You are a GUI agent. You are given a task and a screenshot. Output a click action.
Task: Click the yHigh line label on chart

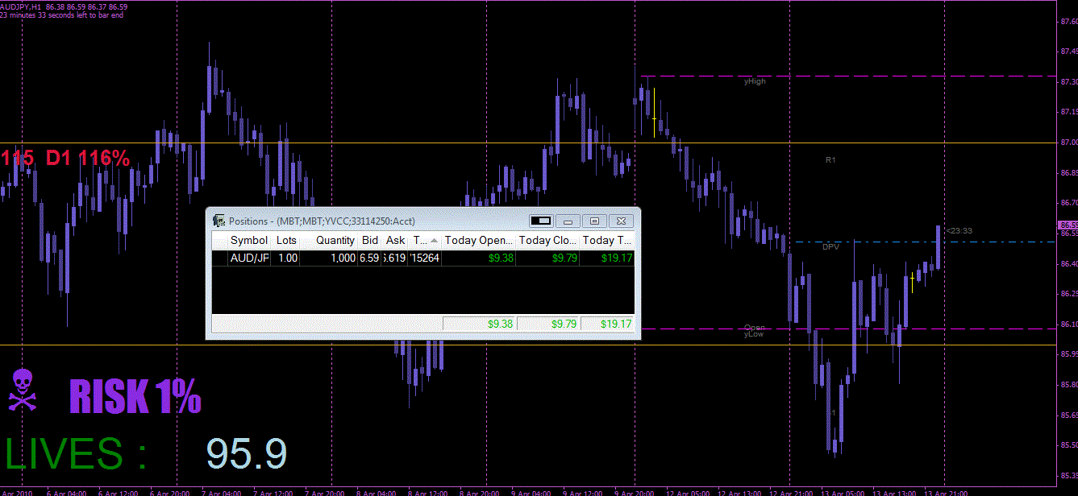point(755,81)
